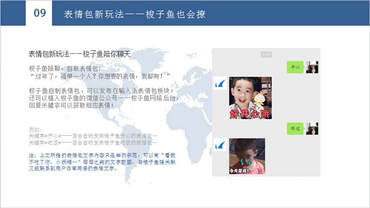Select the slide number 09 box

pos(40,13)
